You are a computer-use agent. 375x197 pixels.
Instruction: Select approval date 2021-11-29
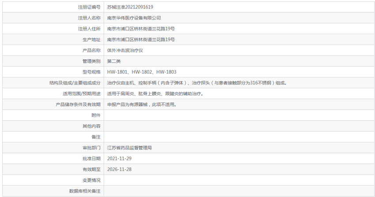[120, 159]
